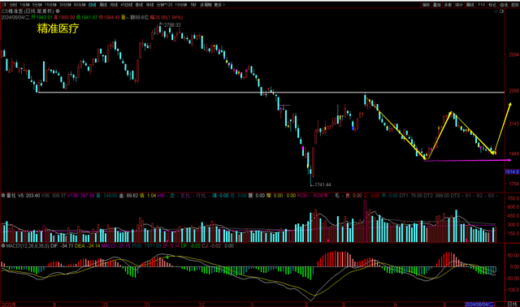Click the MACD(12,26,9,35,0) parameters label
This screenshot has height=307, width=520.
point(28,246)
